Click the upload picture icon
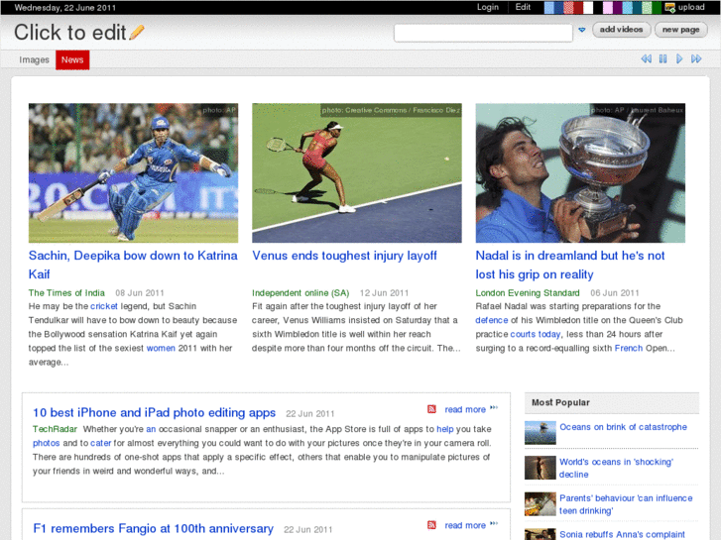 pyautogui.click(x=670, y=7)
